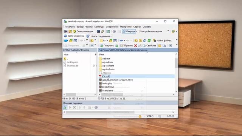Image resolution: width=242 pixels, height=136 pixels.
Task: Go to root directory icon in remote toolbar
Action: pos(140,40)
